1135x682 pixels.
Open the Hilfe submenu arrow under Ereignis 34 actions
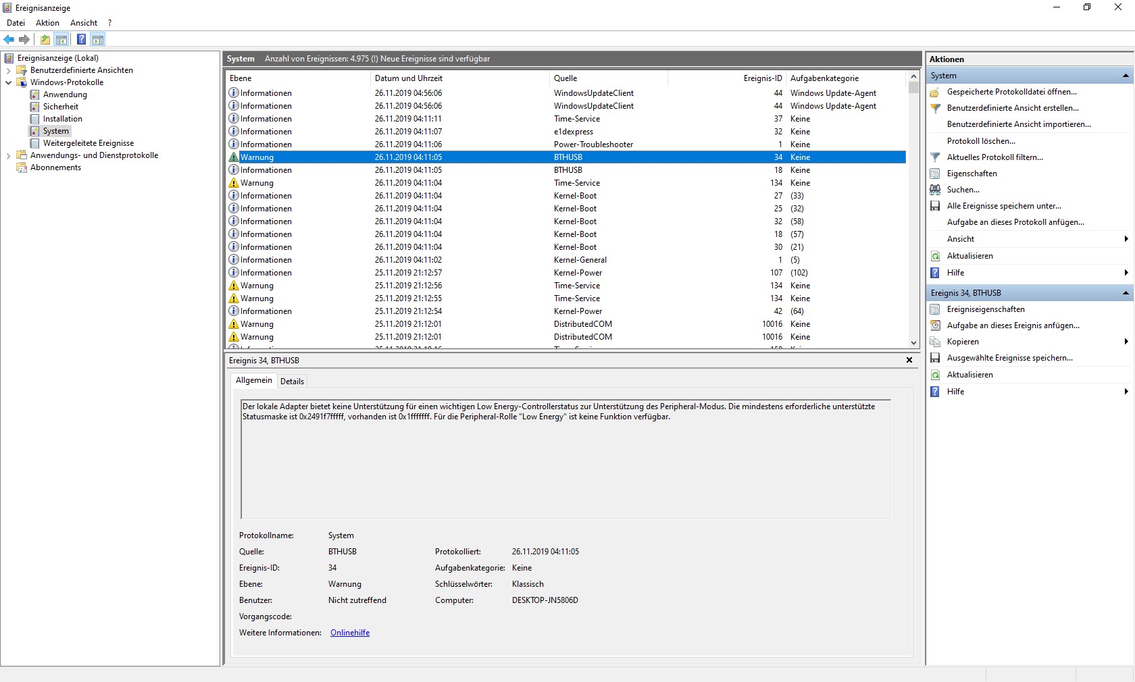click(1126, 392)
